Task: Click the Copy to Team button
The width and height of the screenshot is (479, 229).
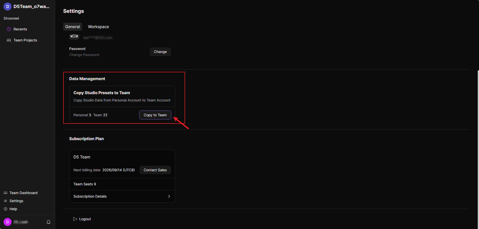Action: [155, 115]
